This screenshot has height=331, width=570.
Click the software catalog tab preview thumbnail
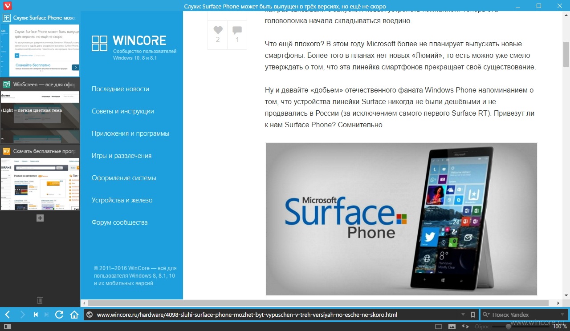point(40,184)
